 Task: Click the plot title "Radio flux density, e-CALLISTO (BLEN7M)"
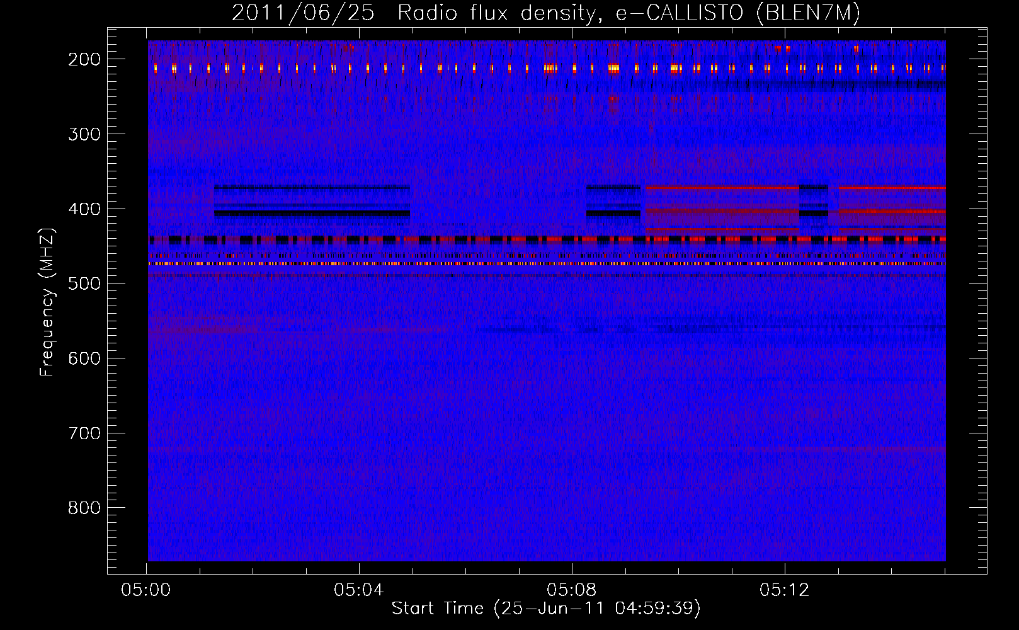point(629,13)
